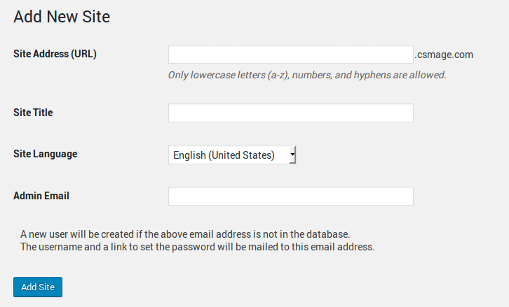The width and height of the screenshot is (509, 307).
Task: Select the 'English (United States)' value text
Action: pyautogui.click(x=224, y=155)
